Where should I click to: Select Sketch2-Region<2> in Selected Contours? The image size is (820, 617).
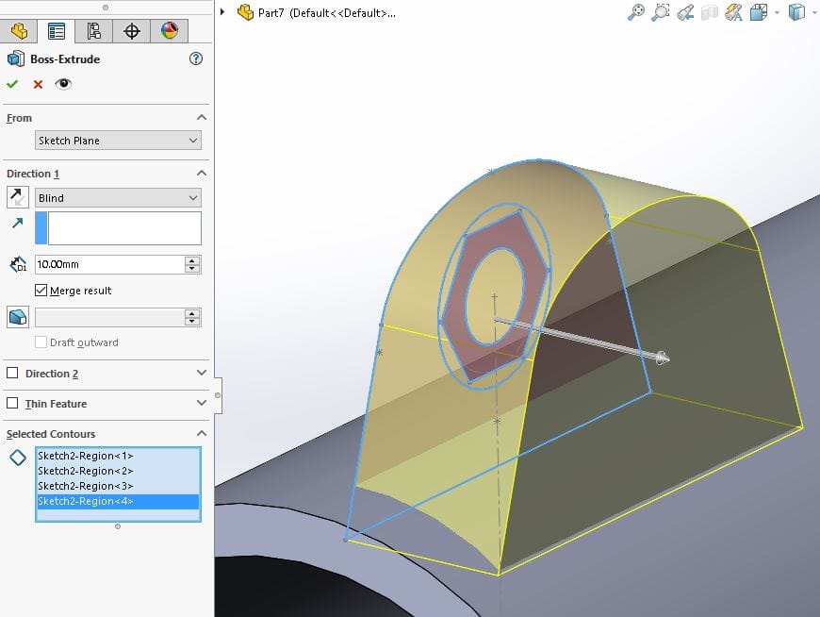(86, 471)
